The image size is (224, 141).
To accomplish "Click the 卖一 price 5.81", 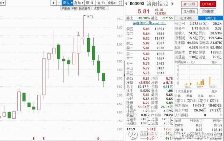I will [146, 48].
